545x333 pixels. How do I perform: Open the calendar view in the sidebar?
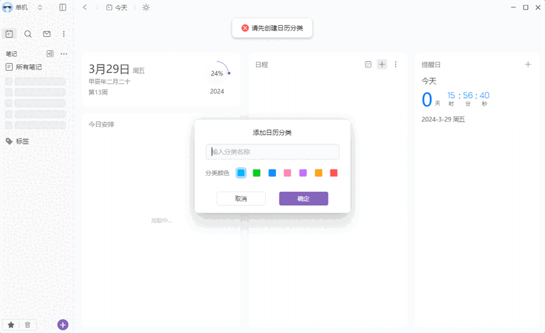click(10, 33)
